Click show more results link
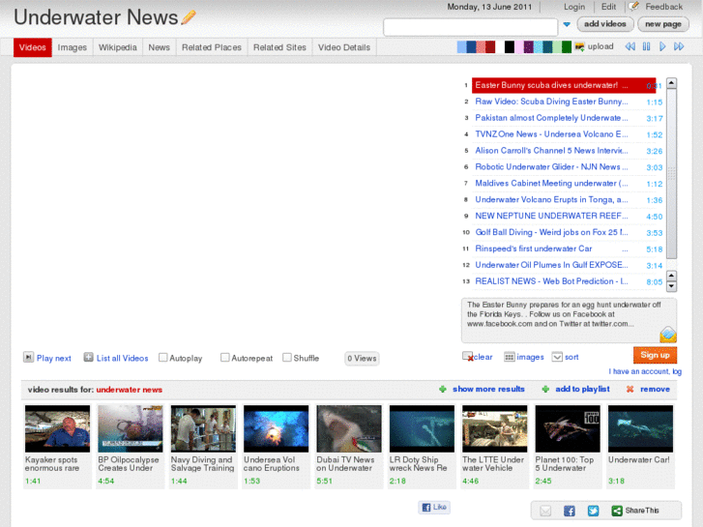Image resolution: width=703 pixels, height=527 pixels. point(488,389)
